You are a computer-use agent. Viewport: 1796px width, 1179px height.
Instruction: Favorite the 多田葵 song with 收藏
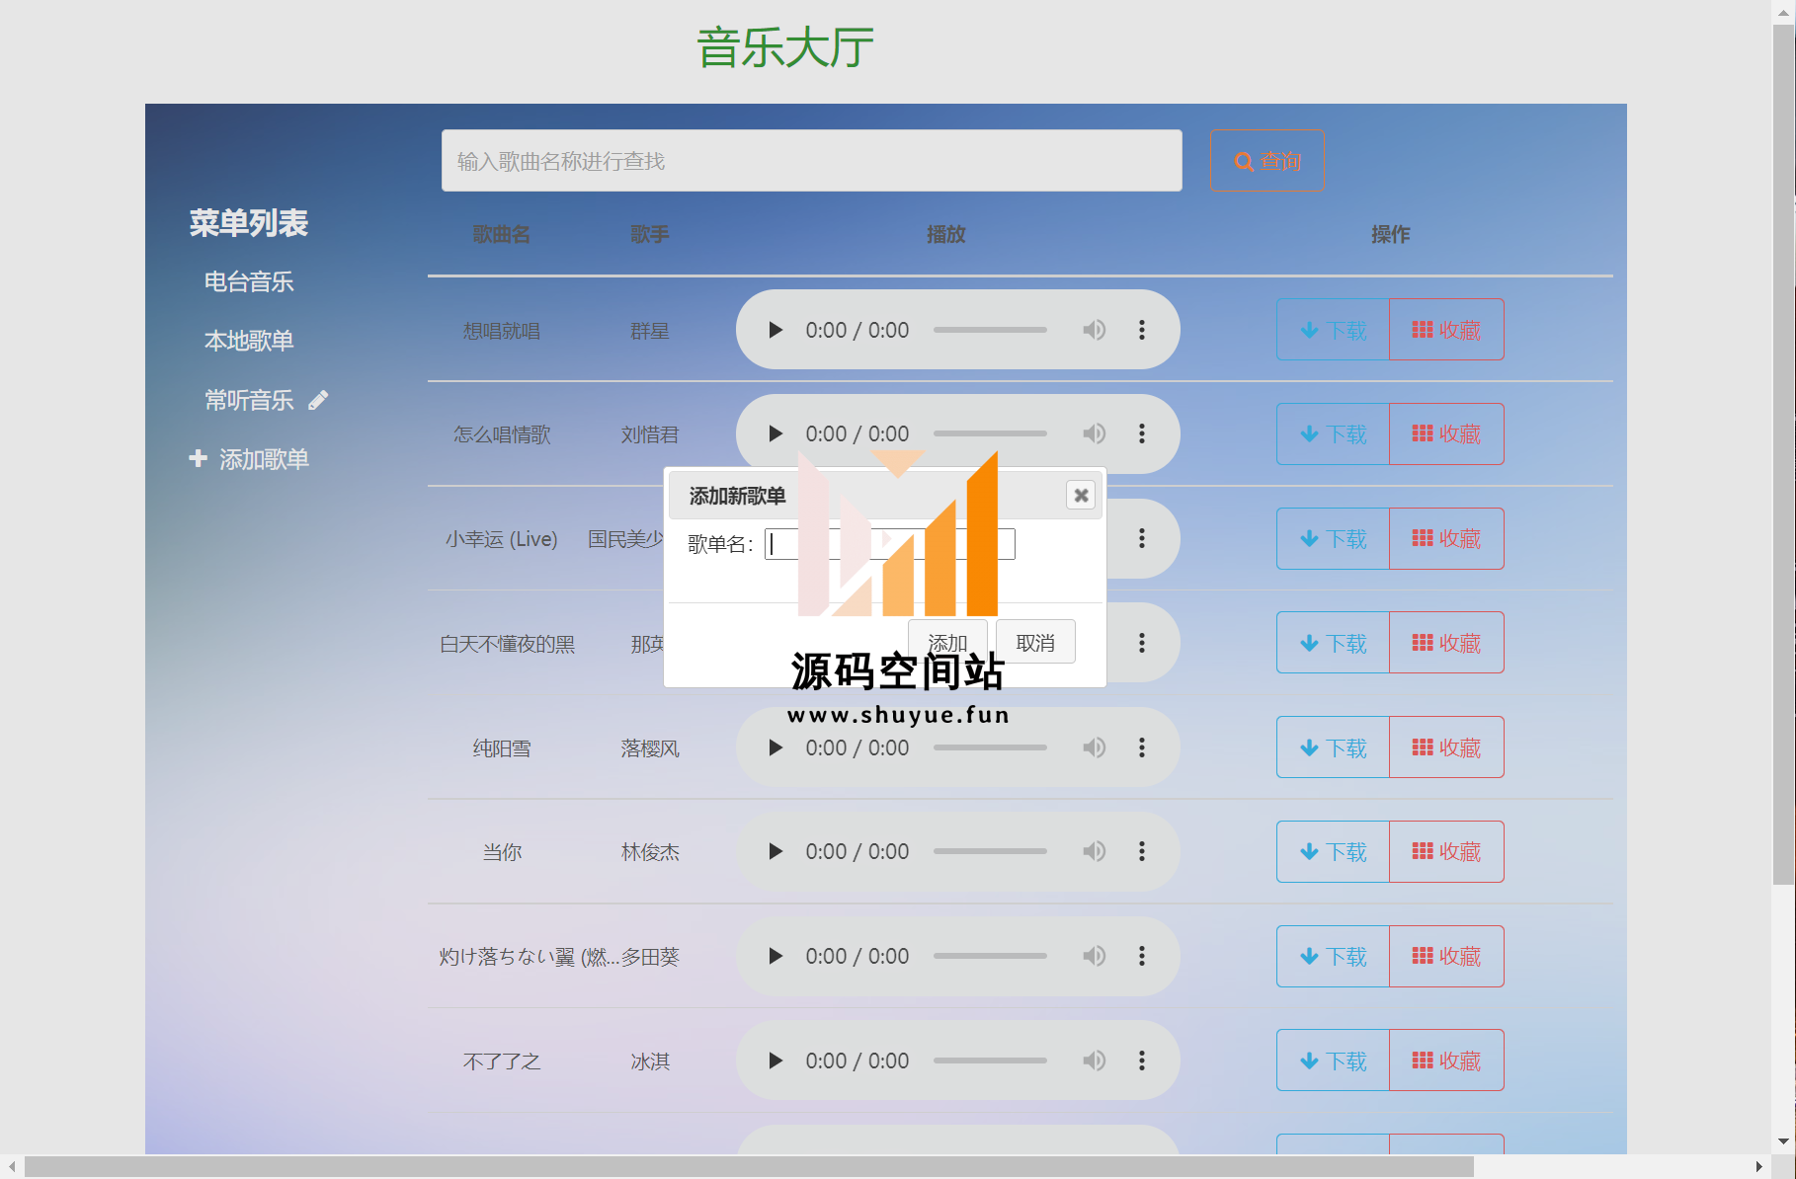pos(1446,956)
